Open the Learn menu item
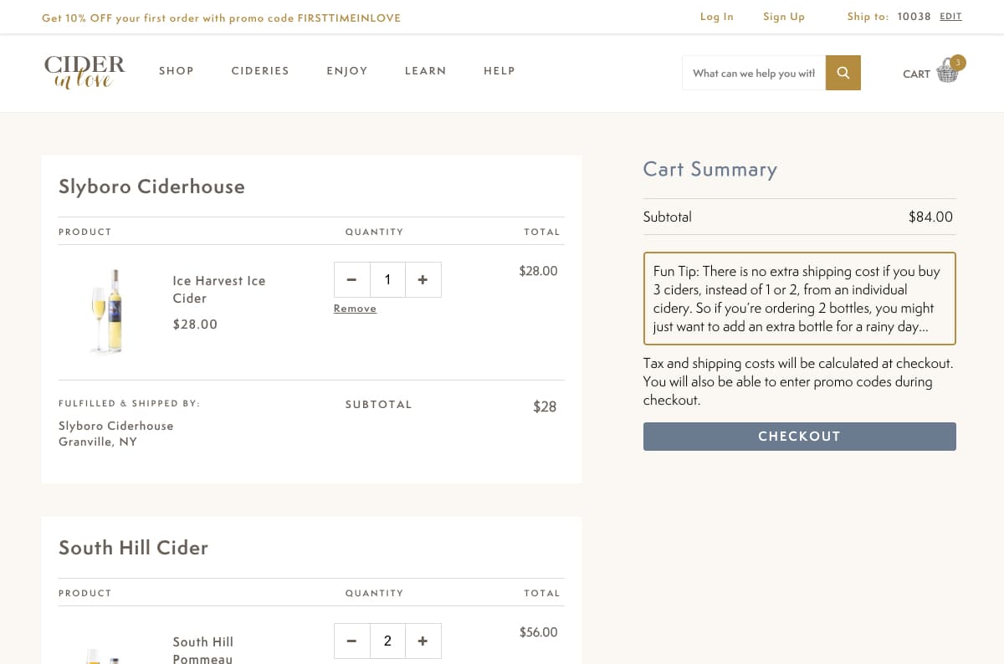The height and width of the screenshot is (664, 1004). coord(426,71)
